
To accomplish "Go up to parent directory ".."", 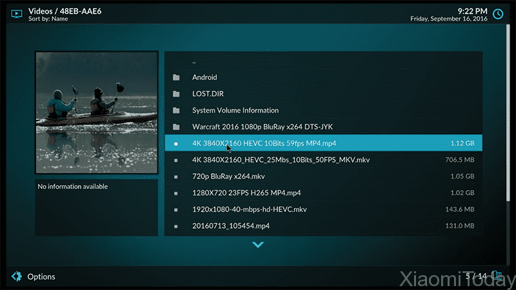I will click(x=194, y=61).
